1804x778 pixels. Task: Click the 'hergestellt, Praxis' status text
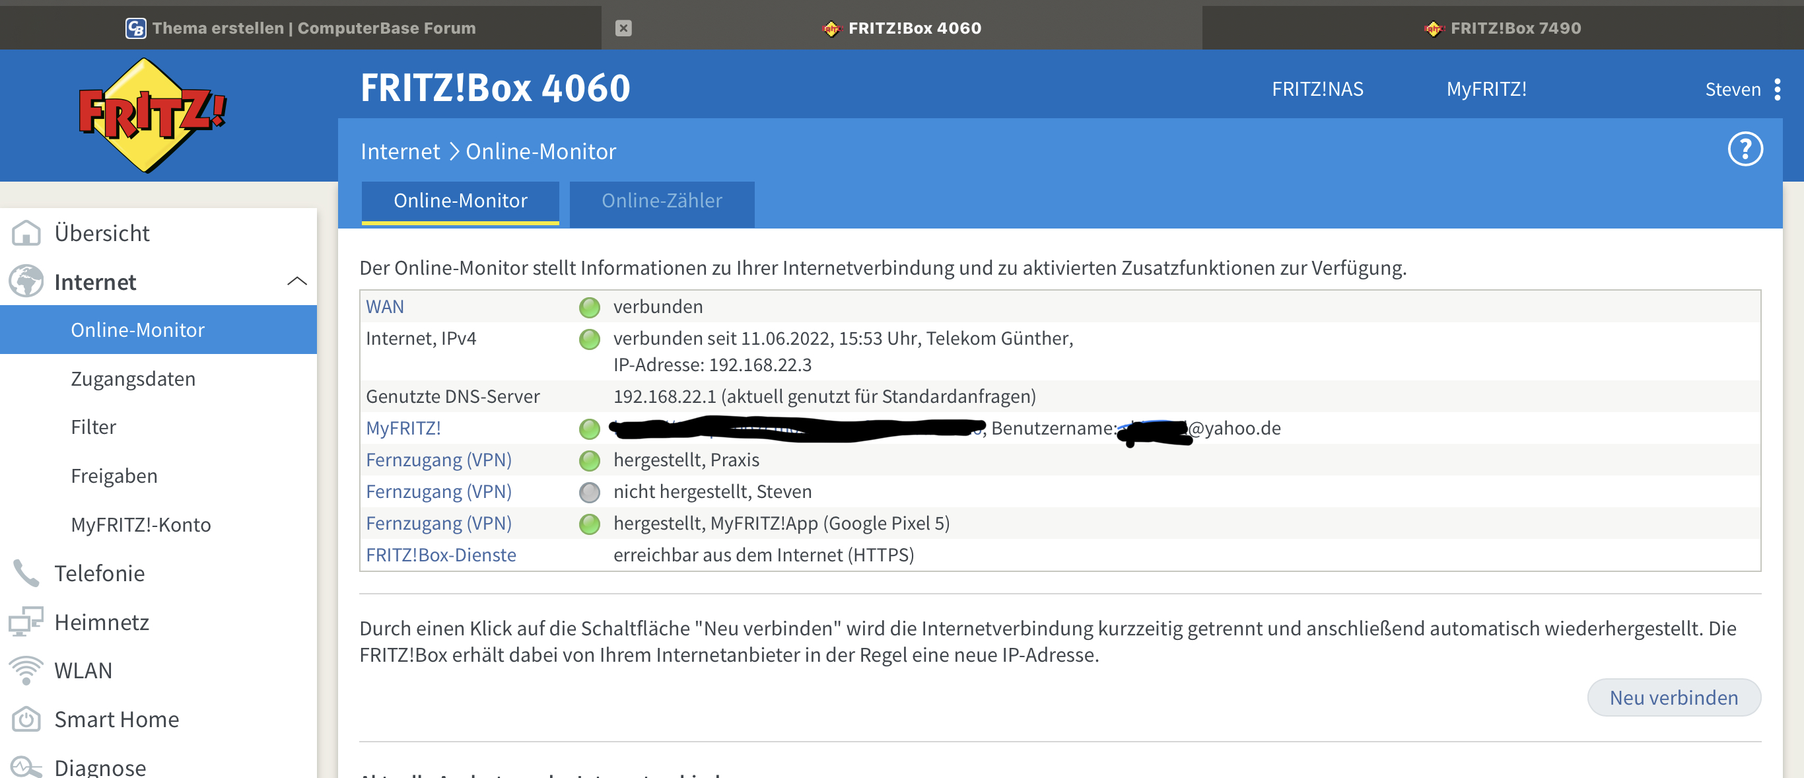click(686, 460)
